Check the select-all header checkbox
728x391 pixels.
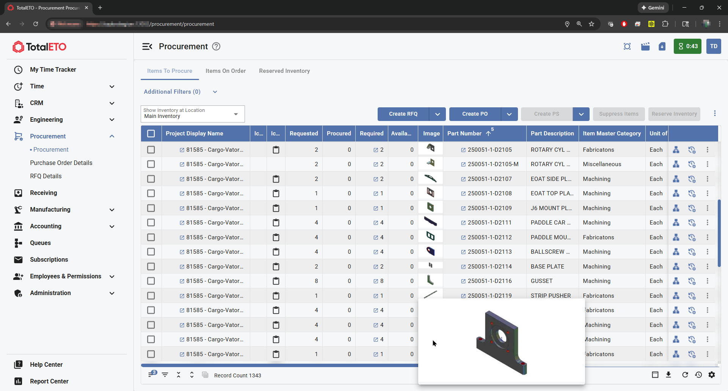click(x=151, y=133)
